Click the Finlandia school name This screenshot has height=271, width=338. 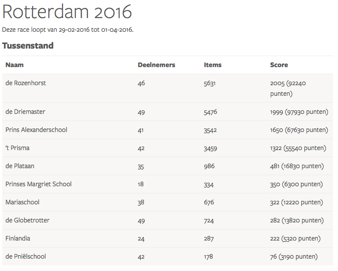pyautogui.click(x=18, y=238)
